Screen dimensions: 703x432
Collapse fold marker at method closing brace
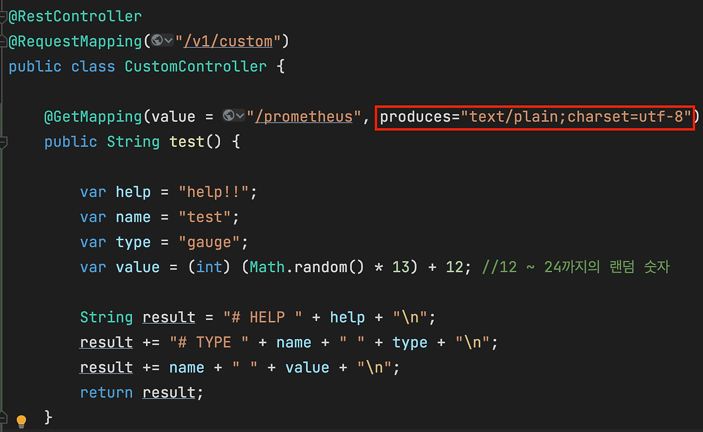[x=3, y=418]
